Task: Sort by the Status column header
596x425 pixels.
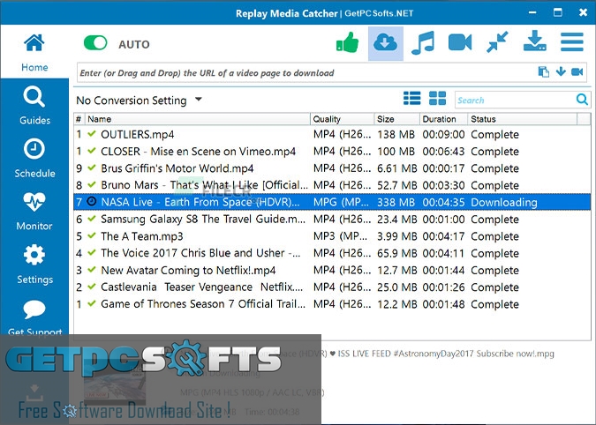Action: (x=522, y=119)
